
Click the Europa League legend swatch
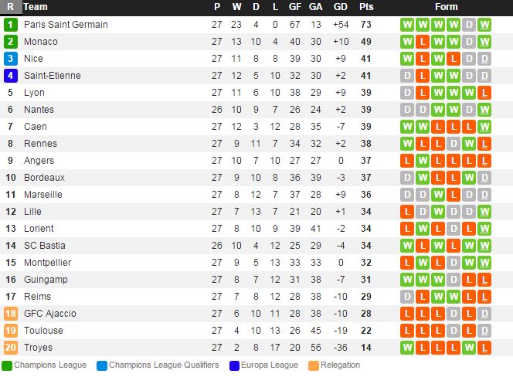[233, 365]
